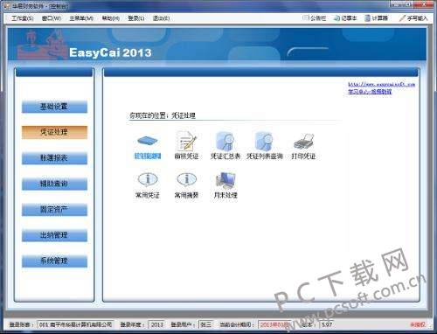The width and height of the screenshot is (437, 334).
Task: Launch the 记事本 notepad tool
Action: pyautogui.click(x=345, y=18)
